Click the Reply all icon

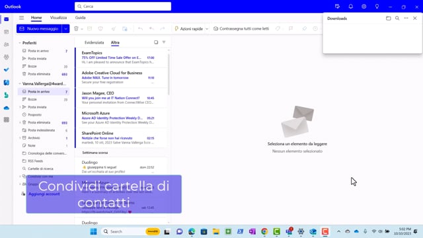(151, 28)
